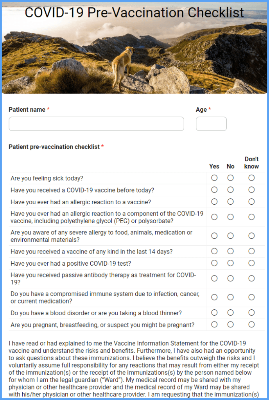Select No for blood disorder or blood thinner
Image resolution: width=269 pixels, height=400 pixels.
point(231,312)
